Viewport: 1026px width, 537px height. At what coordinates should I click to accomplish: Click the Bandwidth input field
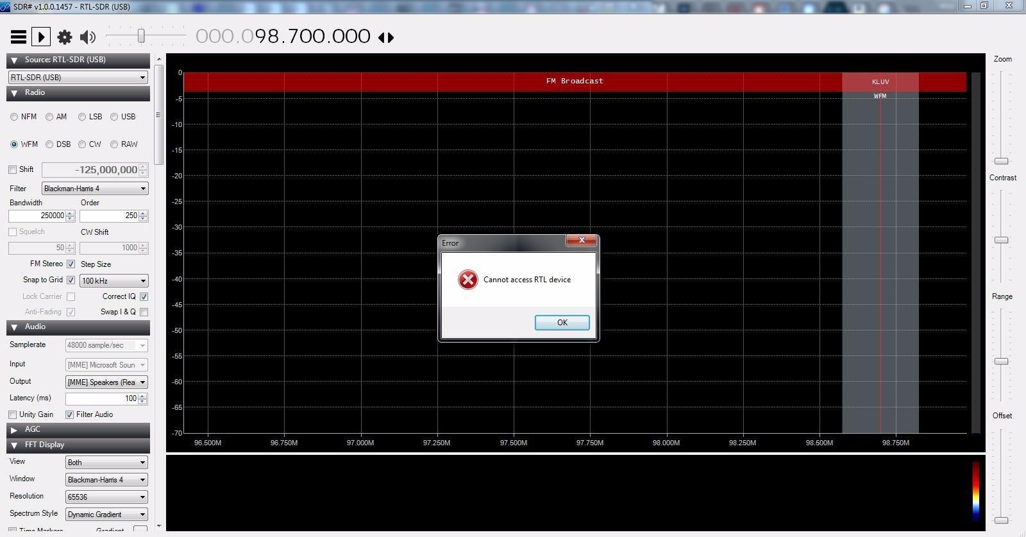click(x=37, y=216)
